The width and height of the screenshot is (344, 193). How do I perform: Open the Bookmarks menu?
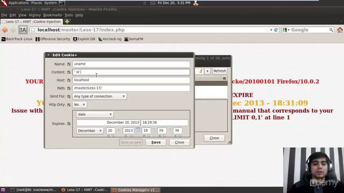click(x=53, y=15)
